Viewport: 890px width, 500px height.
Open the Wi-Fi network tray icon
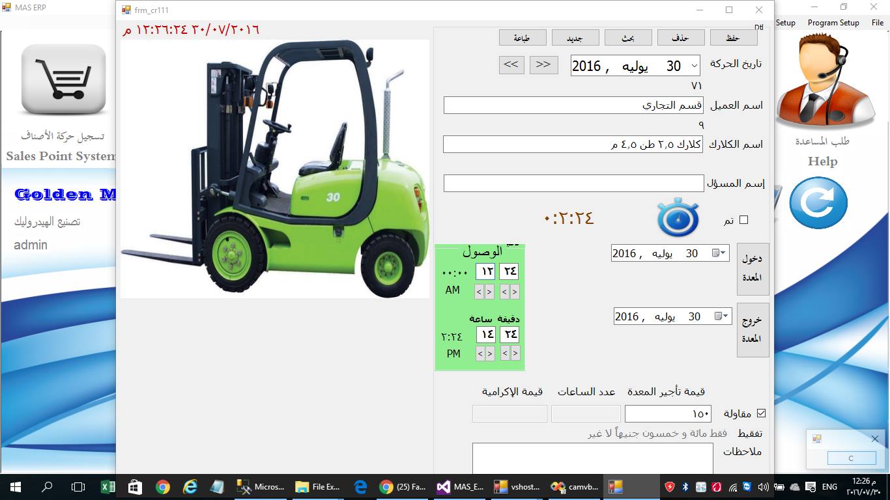pos(732,487)
